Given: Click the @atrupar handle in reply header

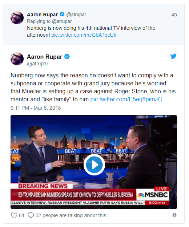Looking at the screenshot, I should point(76,15).
